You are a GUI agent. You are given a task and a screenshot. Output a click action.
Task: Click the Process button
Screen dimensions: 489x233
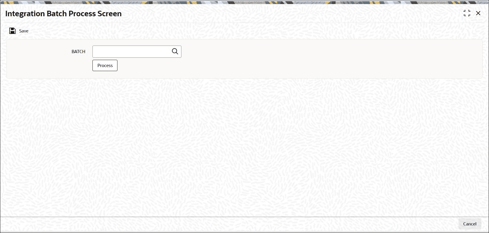pyautogui.click(x=105, y=65)
